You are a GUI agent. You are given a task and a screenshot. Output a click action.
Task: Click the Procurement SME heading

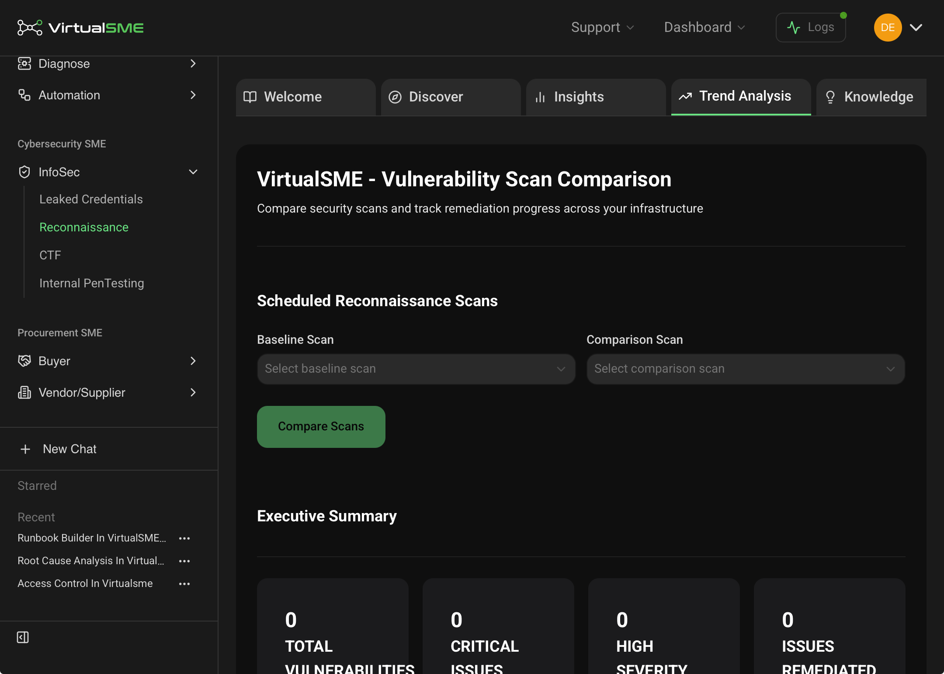60,333
